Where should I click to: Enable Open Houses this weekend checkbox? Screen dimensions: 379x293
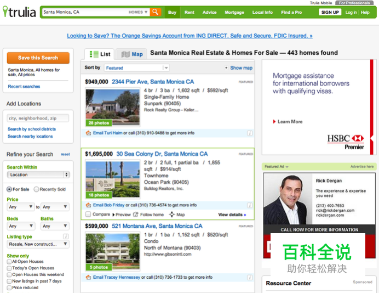pyautogui.click(x=9, y=274)
